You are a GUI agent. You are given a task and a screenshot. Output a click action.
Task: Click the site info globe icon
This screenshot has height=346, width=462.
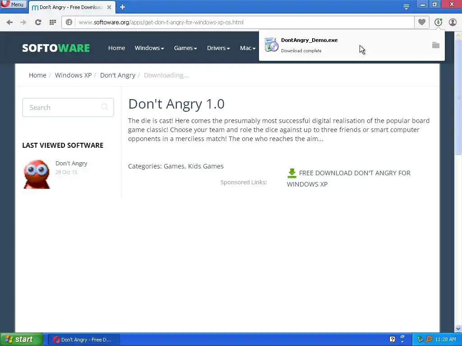point(69,23)
